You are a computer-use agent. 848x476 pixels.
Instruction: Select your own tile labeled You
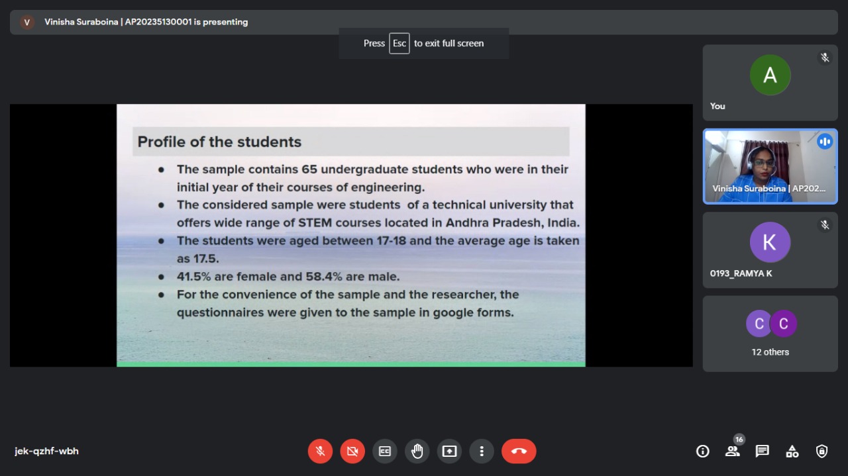point(770,83)
